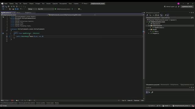Open the Проект menu

[x=25, y=4]
